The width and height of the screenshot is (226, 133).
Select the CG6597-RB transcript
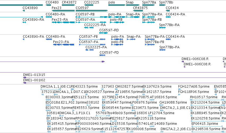92,17
